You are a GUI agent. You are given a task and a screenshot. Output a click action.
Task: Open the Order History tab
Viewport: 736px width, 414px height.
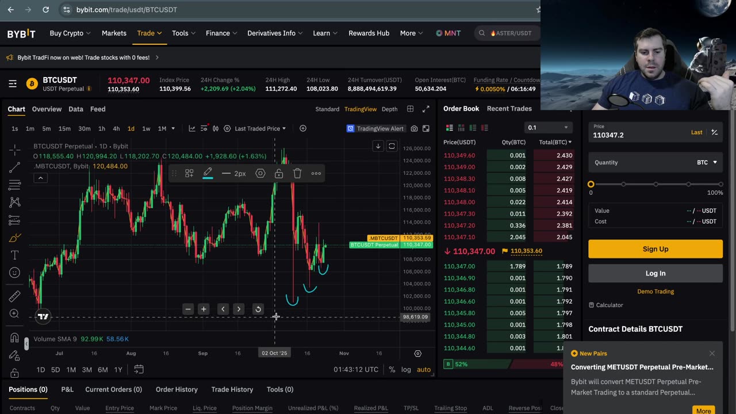(177, 389)
